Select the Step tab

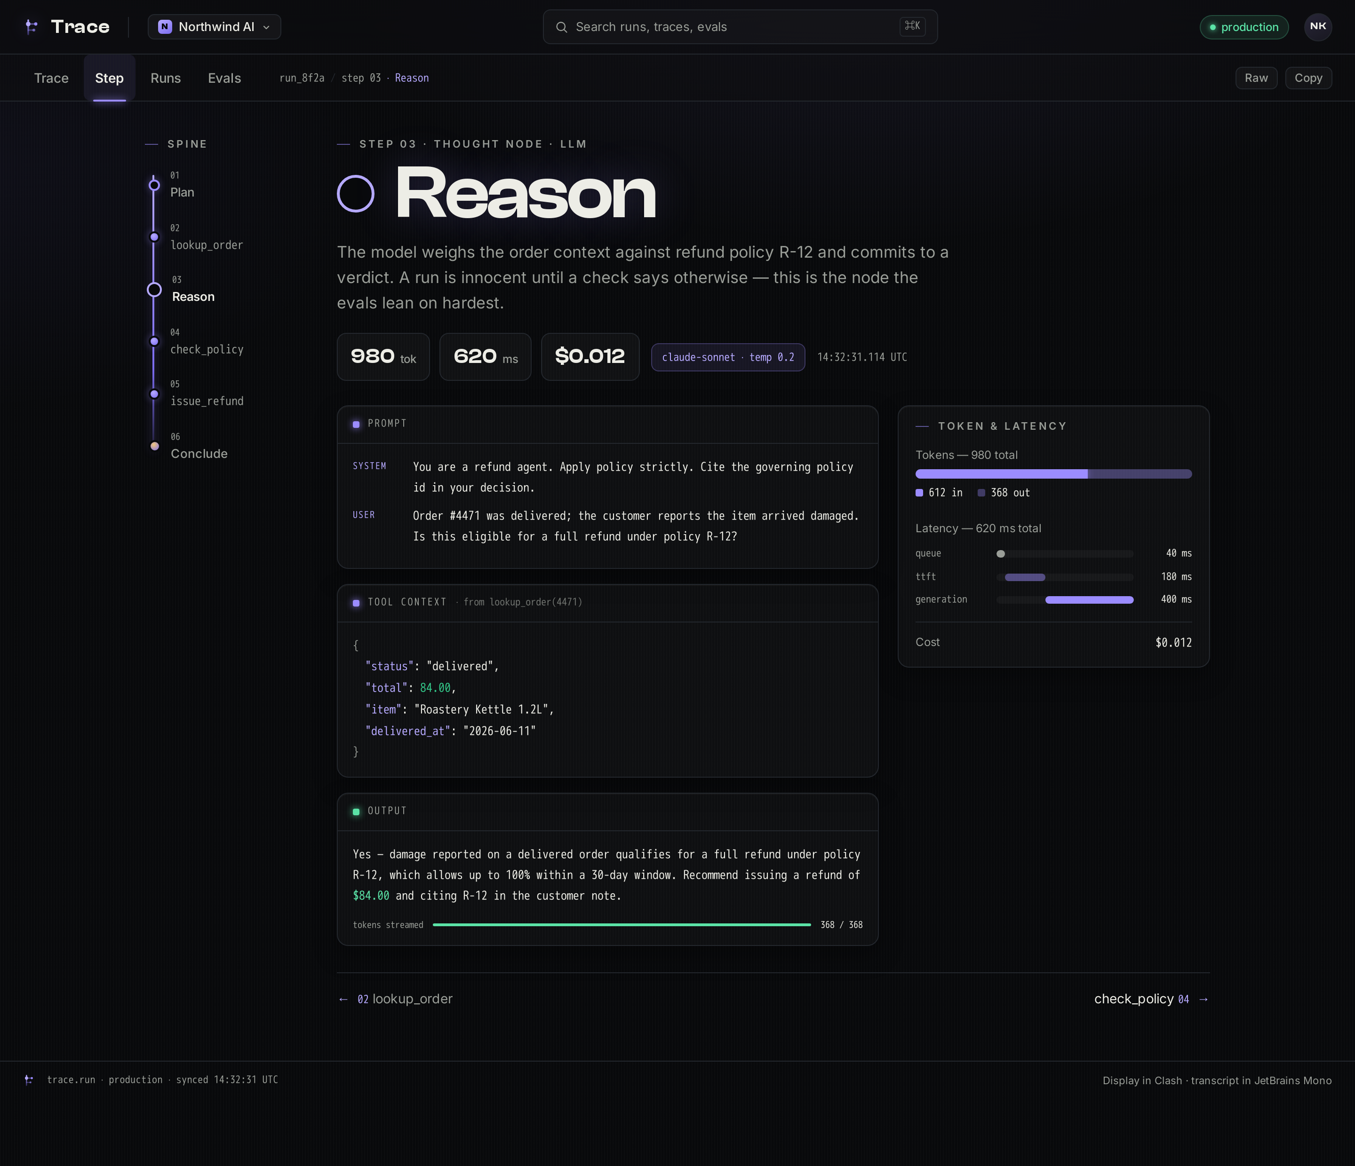(109, 78)
